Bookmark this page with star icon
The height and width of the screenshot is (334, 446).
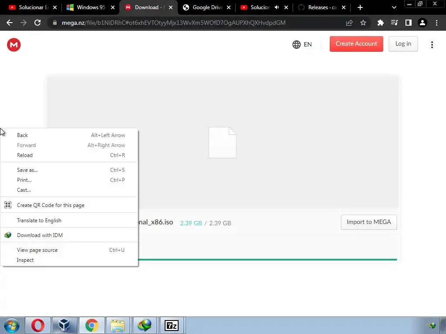coord(363,23)
